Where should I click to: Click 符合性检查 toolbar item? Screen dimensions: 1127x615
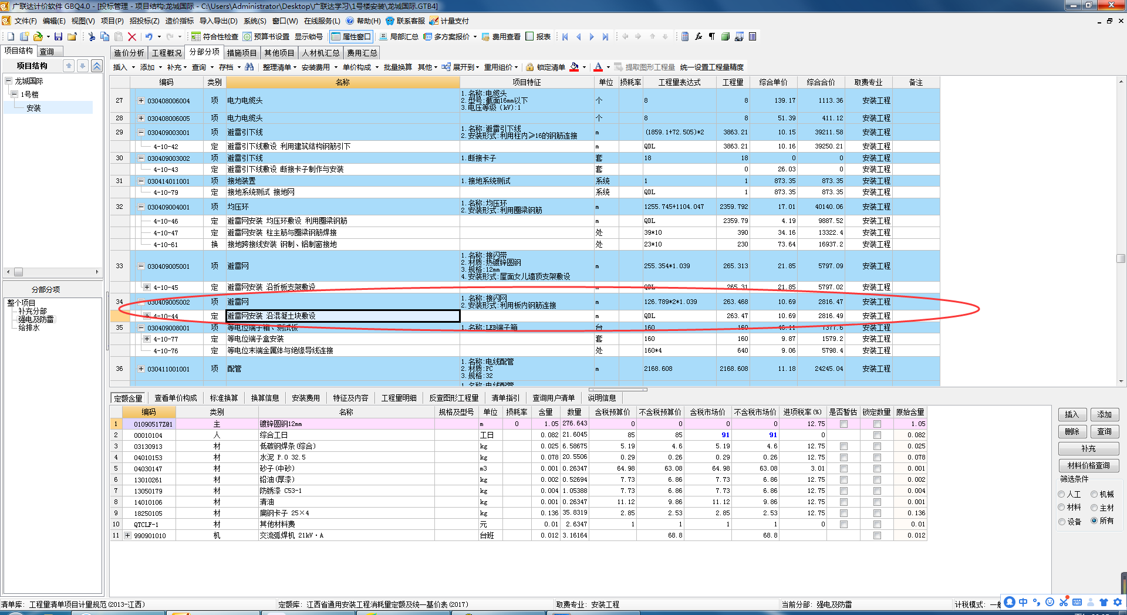[x=215, y=36]
